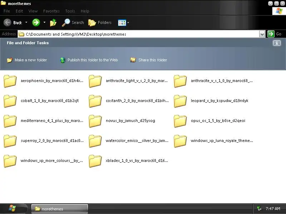Open the aerophoenix_by_maroc68 folder icon
The image size is (286, 214).
10,81
